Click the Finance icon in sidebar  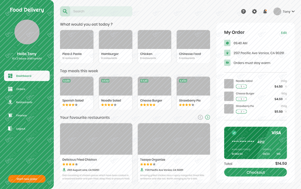coord(10,115)
